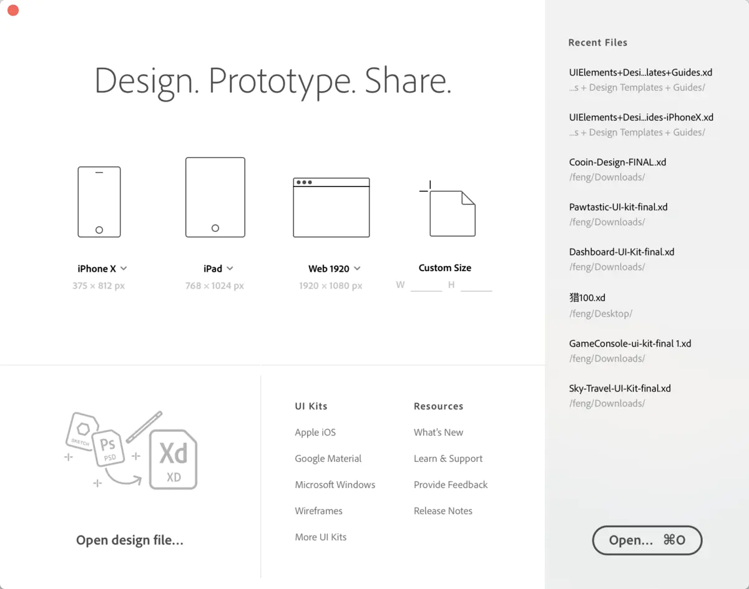Click the Custom Size label

tap(445, 268)
